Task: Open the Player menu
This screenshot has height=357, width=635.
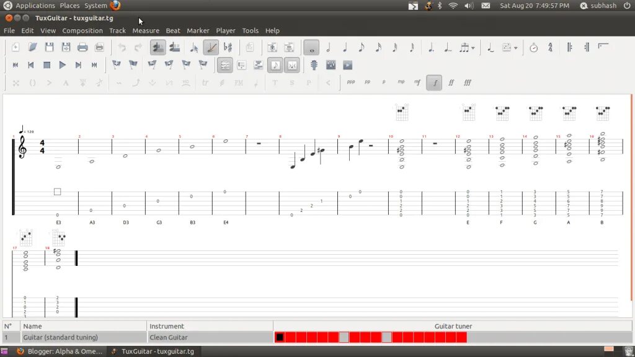Action: pos(226,31)
